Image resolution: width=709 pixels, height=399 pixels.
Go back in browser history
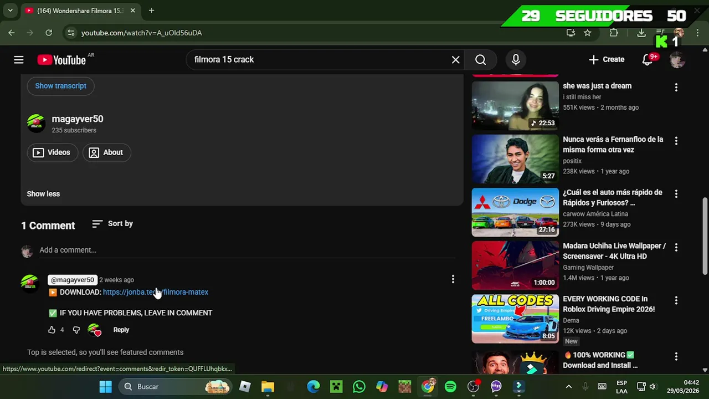(12, 33)
